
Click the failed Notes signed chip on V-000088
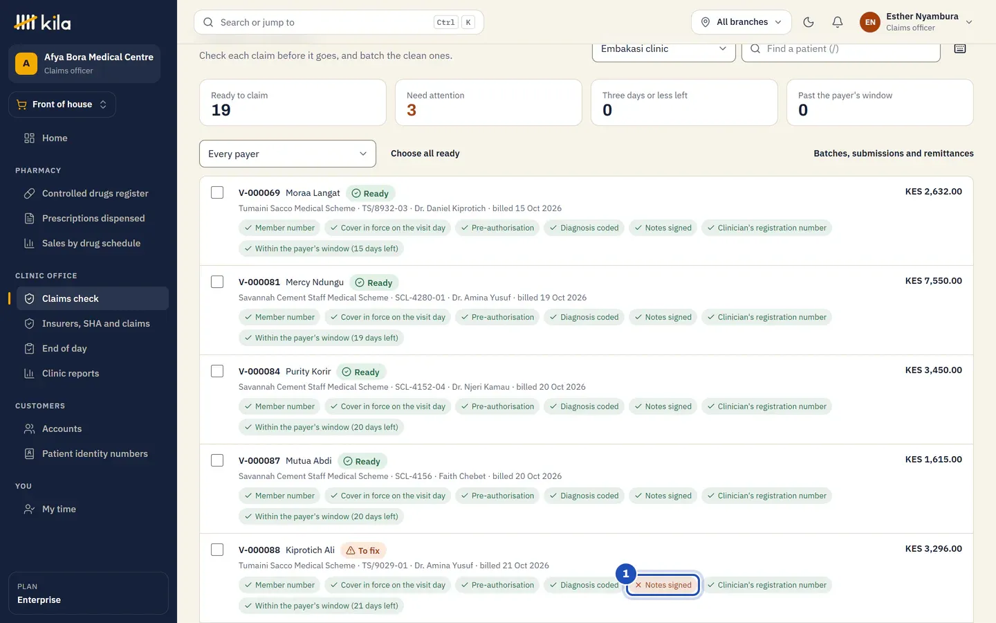(663, 585)
